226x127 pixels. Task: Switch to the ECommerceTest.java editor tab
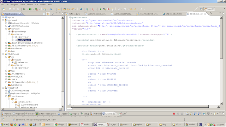click(x=149, y=14)
